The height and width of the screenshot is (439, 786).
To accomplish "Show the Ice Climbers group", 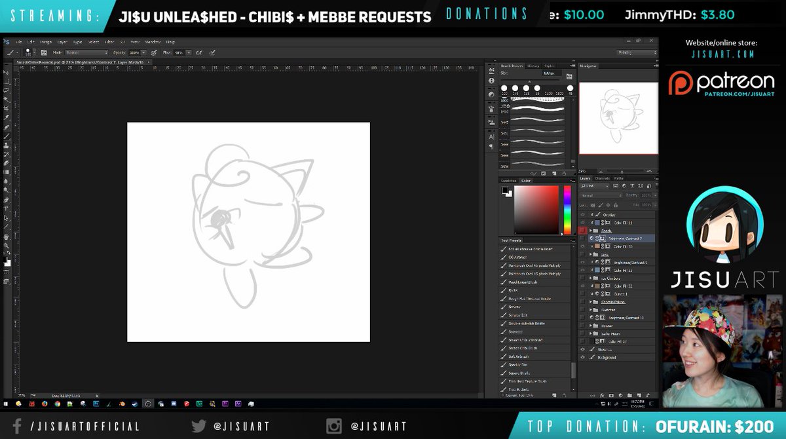I will click(582, 278).
